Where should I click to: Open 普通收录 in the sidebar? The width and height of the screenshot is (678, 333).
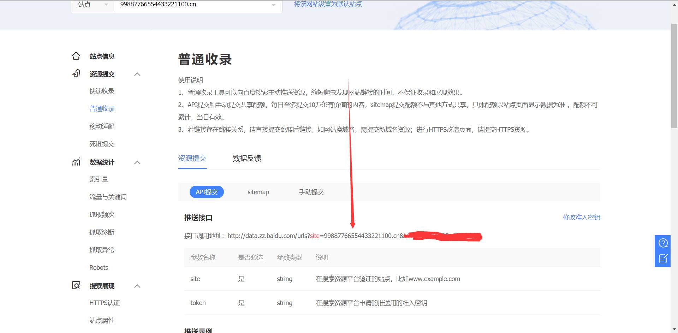point(102,108)
